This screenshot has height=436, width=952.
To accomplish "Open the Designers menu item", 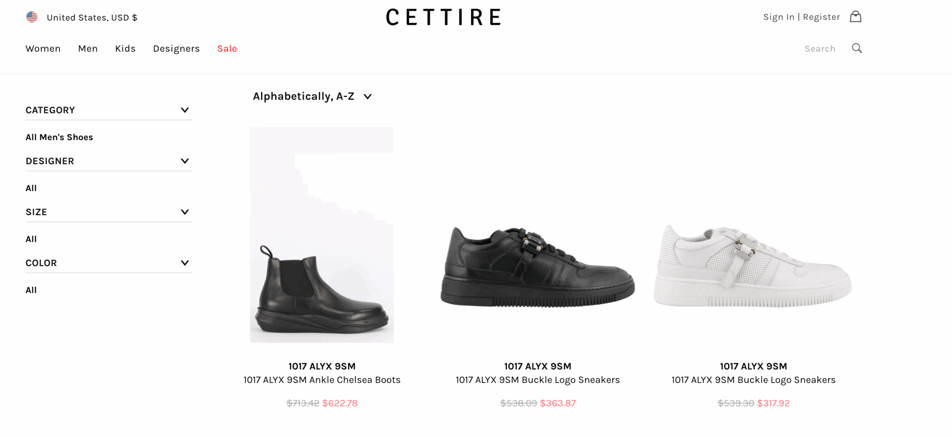I will [x=176, y=49].
